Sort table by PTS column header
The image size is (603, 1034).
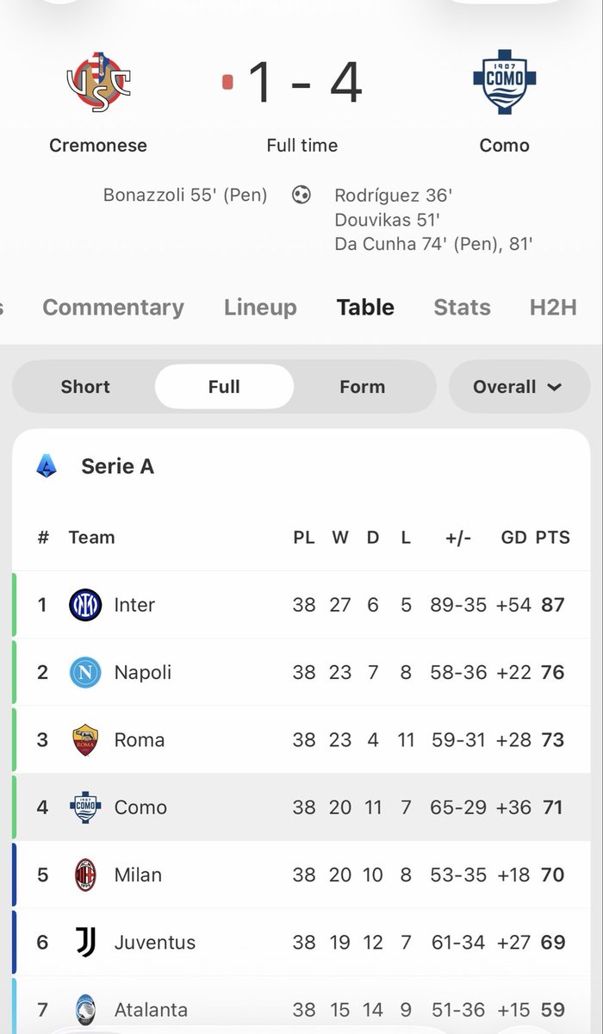point(553,538)
